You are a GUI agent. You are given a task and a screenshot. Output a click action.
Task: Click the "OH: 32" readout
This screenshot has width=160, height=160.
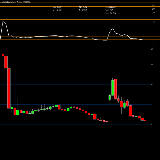pos(108,10)
